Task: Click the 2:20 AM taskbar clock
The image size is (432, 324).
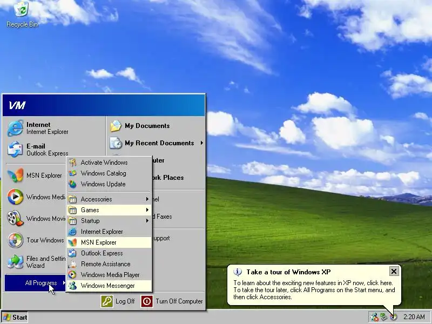Action: (x=414, y=317)
